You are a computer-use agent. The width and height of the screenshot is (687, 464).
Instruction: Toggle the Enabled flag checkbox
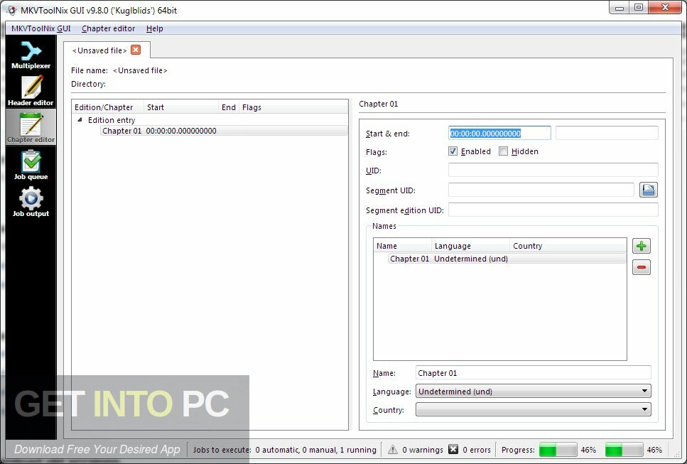coord(453,151)
